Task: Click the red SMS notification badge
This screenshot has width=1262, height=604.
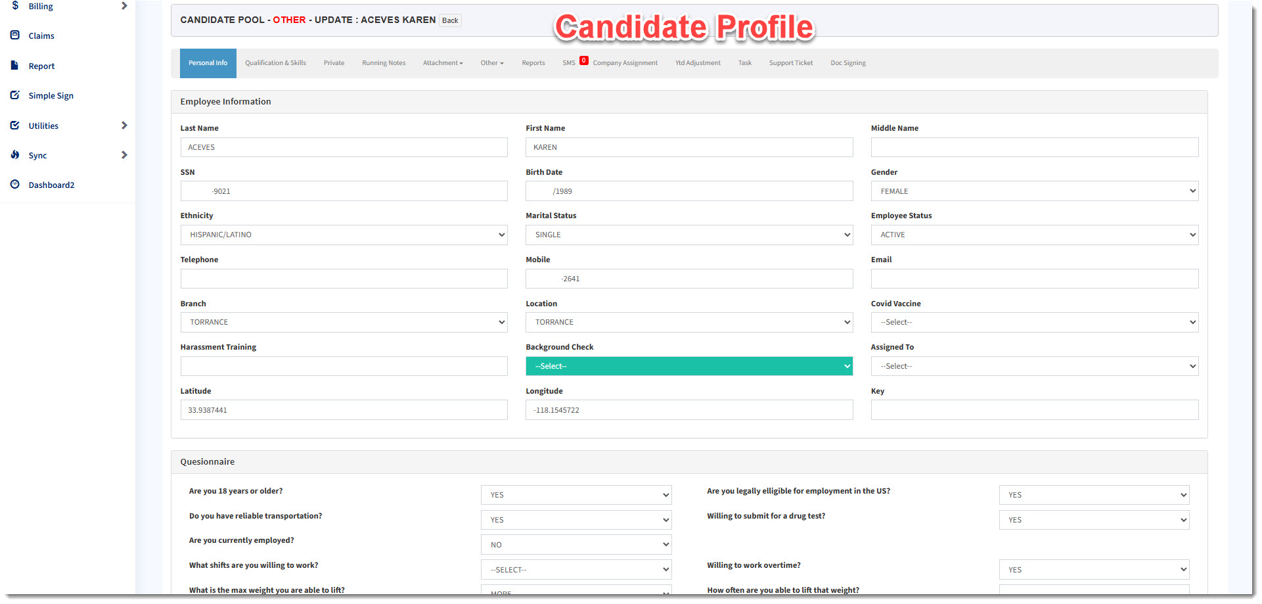Action: (x=583, y=60)
